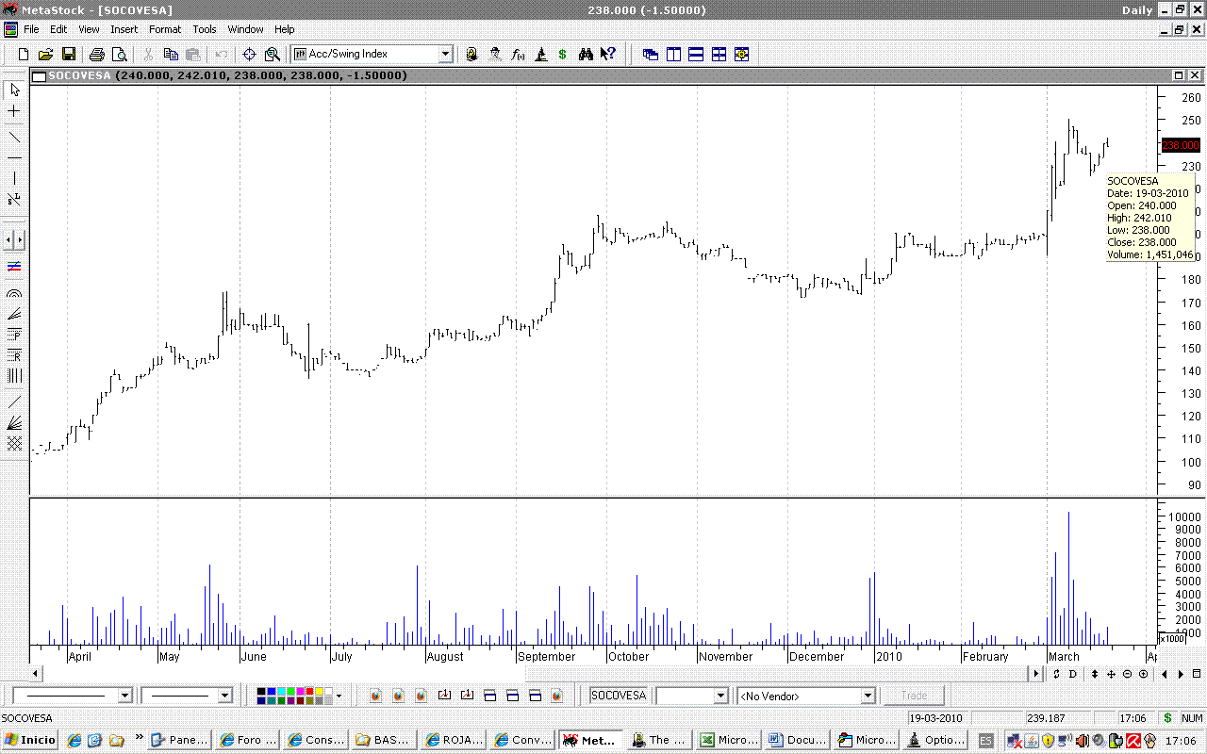Click the Avira red umbrella tray icon

click(x=1134, y=740)
